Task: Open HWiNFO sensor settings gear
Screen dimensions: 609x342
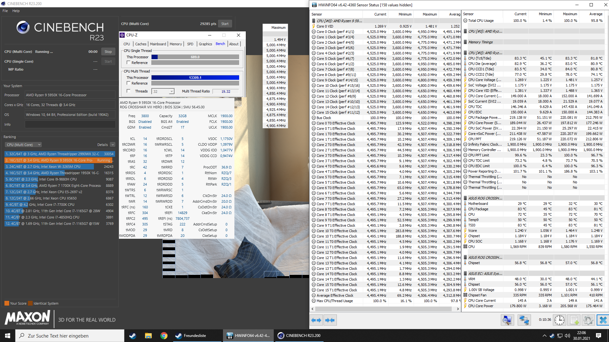Action: click(588, 320)
